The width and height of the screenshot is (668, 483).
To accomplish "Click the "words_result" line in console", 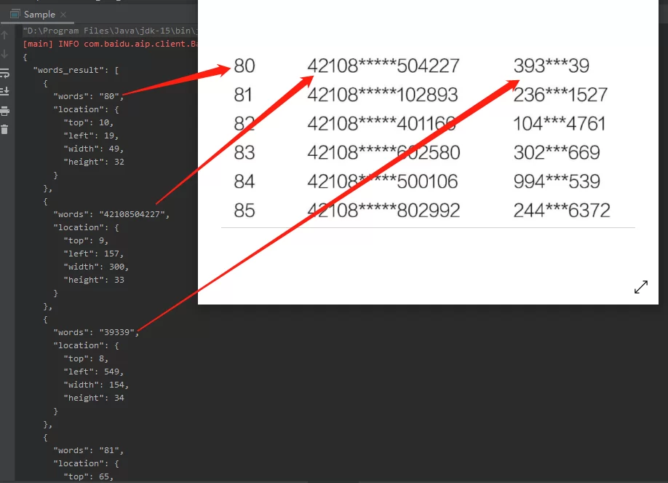I will pos(76,70).
